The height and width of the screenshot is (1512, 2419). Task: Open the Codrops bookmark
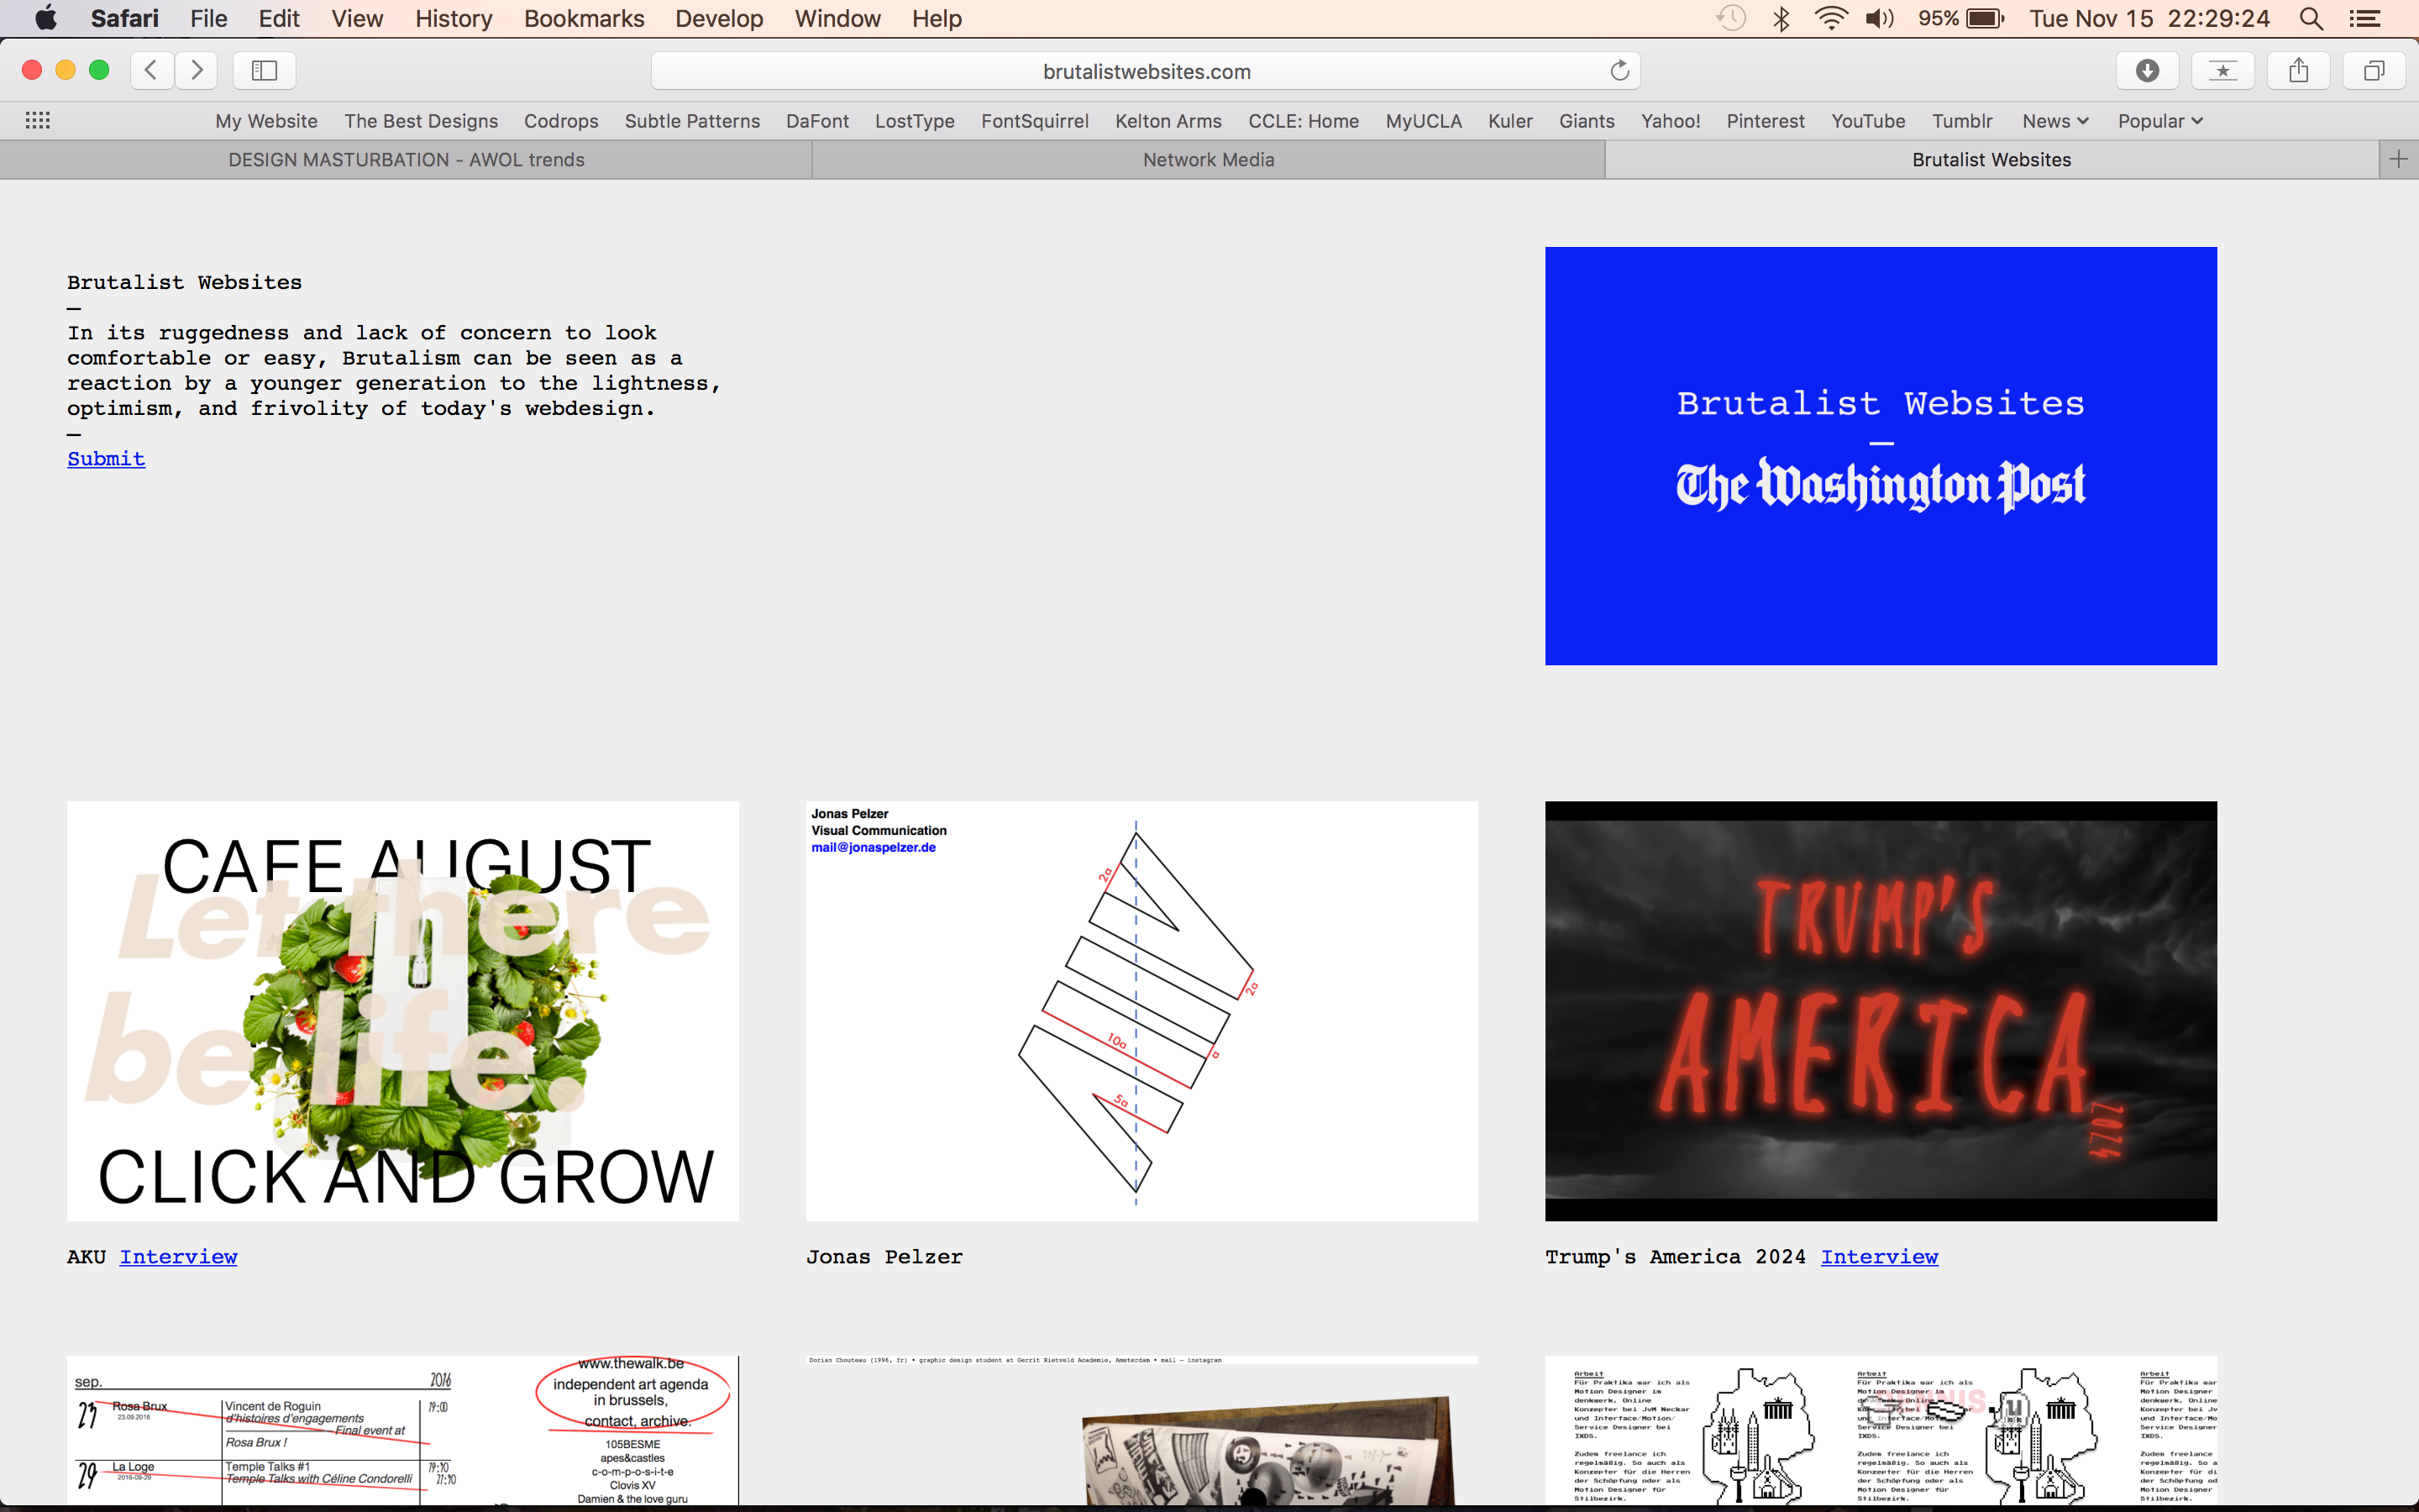[x=561, y=121]
